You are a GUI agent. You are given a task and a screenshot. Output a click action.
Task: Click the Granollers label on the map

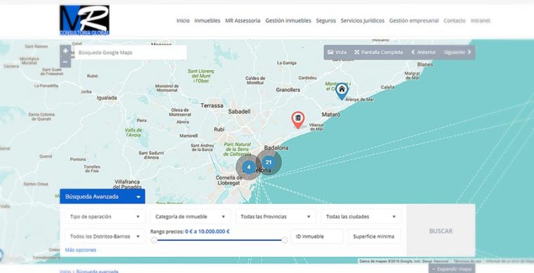[287, 90]
